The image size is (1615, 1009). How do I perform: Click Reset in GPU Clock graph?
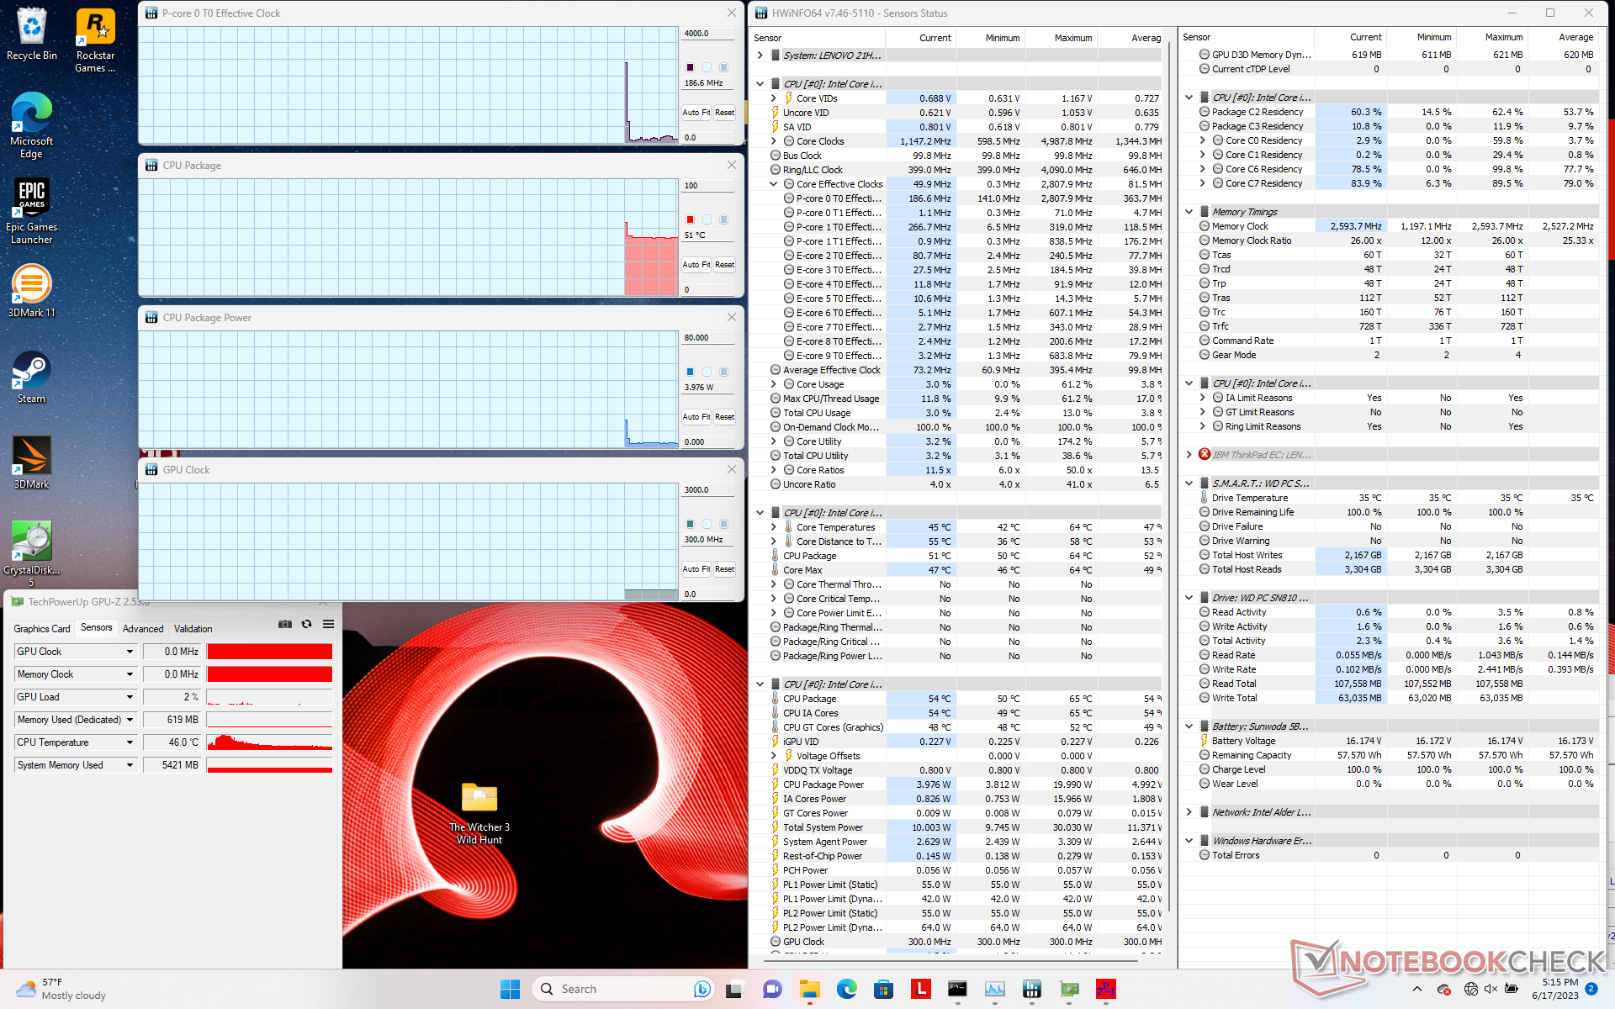(x=724, y=569)
